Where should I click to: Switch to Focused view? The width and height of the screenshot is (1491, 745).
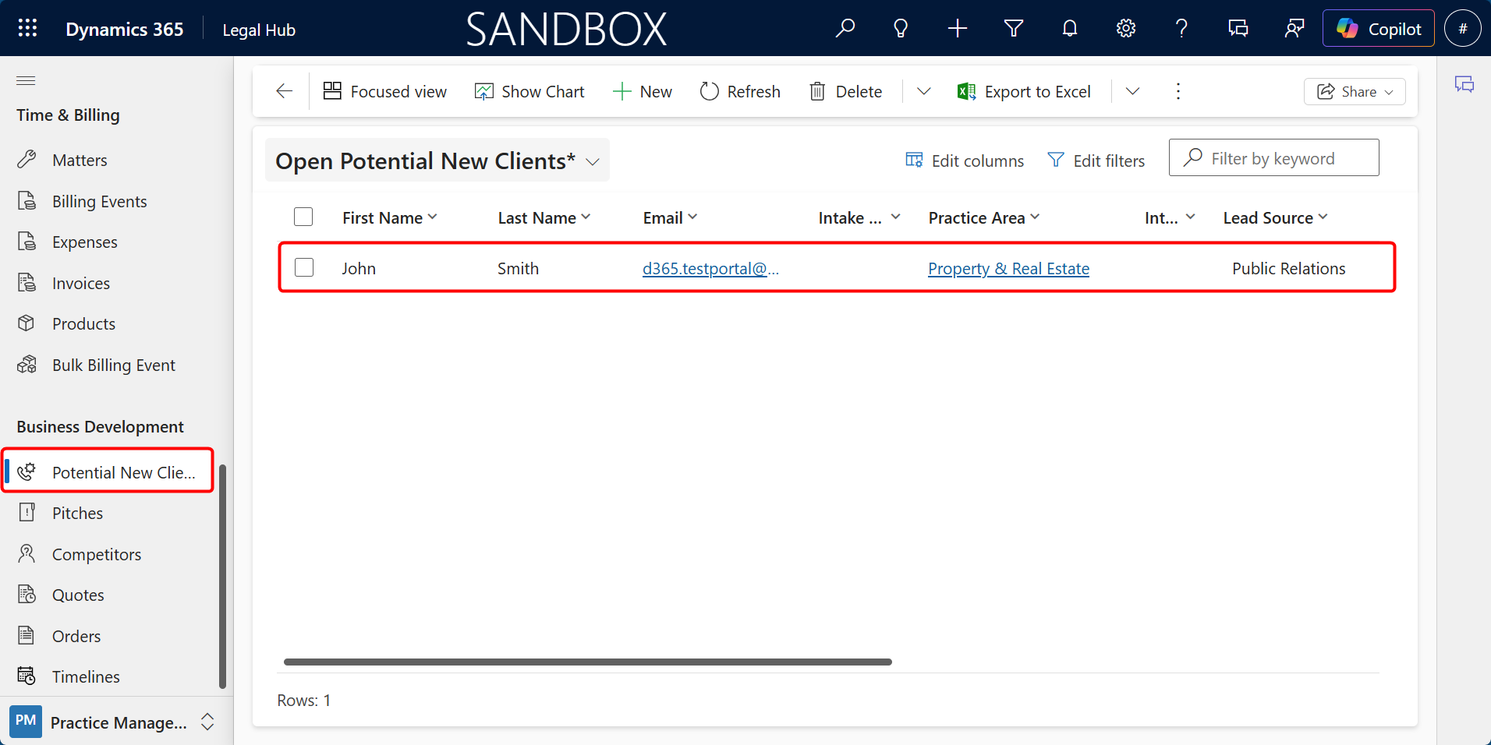pyautogui.click(x=385, y=91)
